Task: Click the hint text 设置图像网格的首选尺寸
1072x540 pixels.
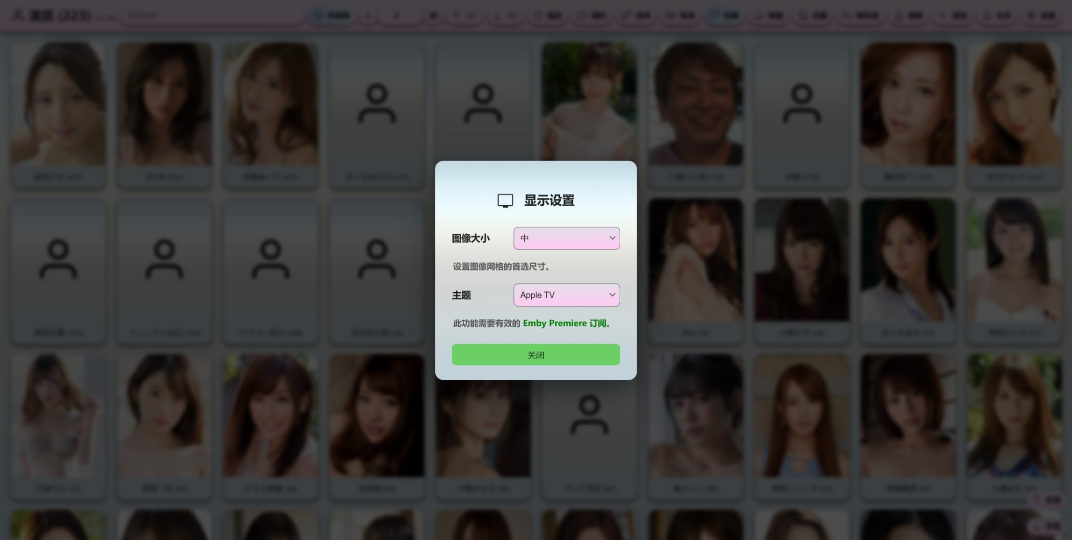Action: pos(501,266)
